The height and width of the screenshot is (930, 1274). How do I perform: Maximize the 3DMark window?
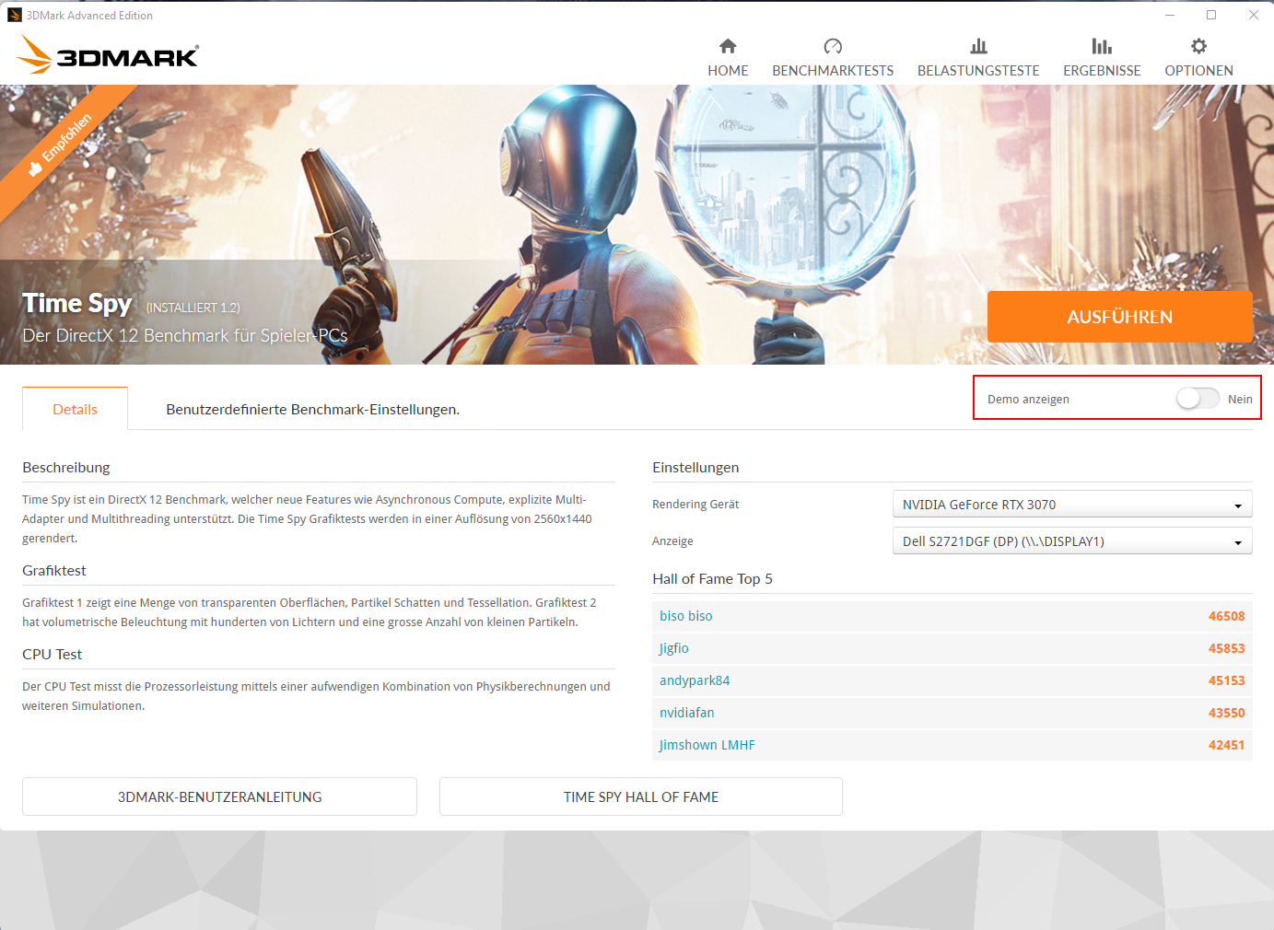coord(1211,15)
